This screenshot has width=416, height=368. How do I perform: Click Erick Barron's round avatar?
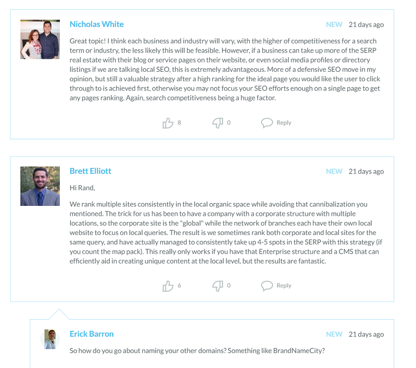[x=50, y=339]
